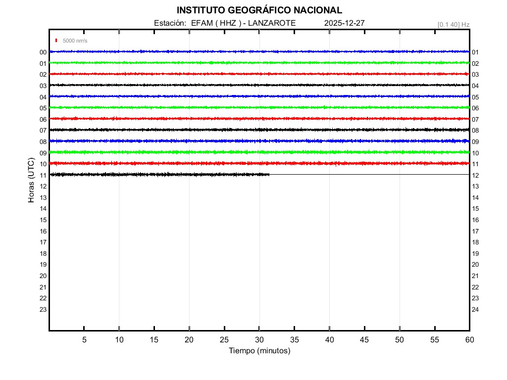
Task: Select the 18 hour label on the left axis
Action: click(43, 253)
